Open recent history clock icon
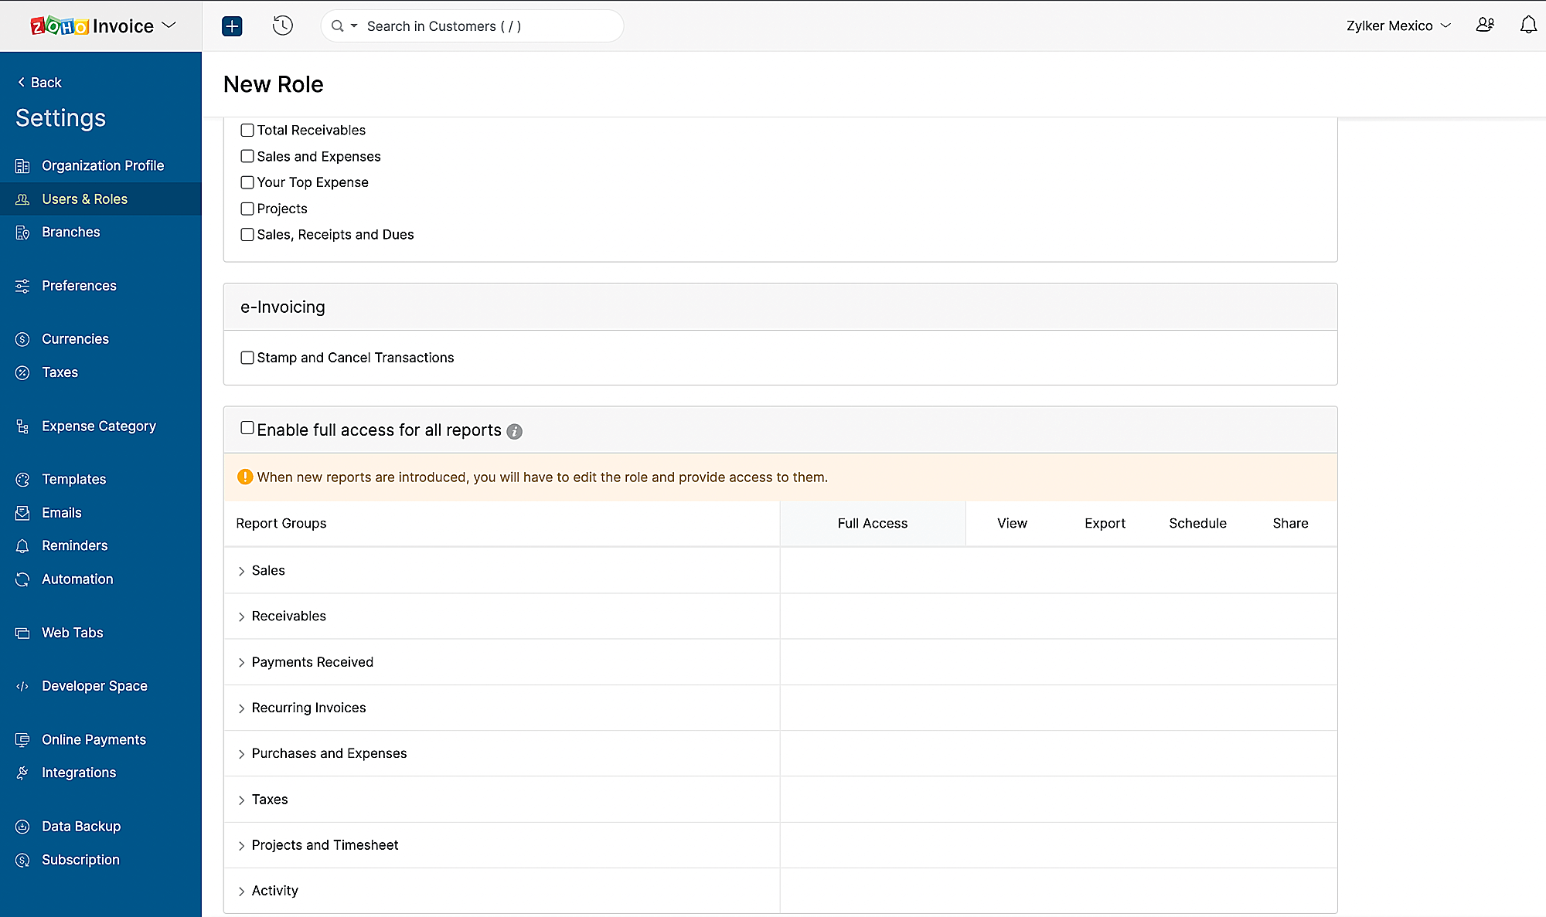The image size is (1546, 917). pyautogui.click(x=282, y=25)
